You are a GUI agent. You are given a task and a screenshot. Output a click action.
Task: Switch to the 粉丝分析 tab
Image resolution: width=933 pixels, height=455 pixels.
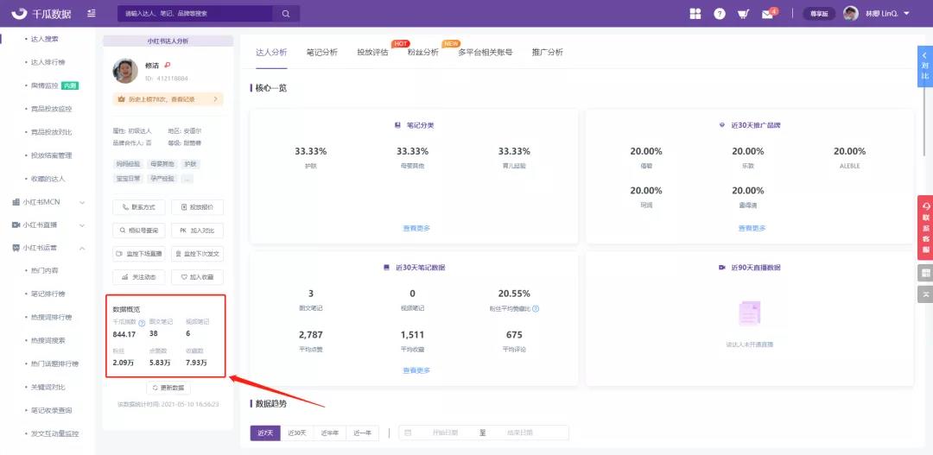(x=423, y=52)
